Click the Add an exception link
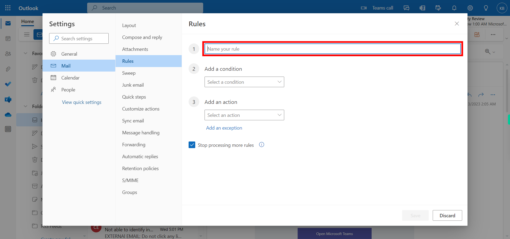The width and height of the screenshot is (510, 239). (224, 128)
